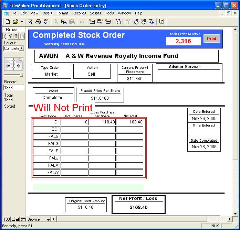This screenshot has height=230, width=240.
Task: Click the second blue-arrow records icon
Action: 144,22
